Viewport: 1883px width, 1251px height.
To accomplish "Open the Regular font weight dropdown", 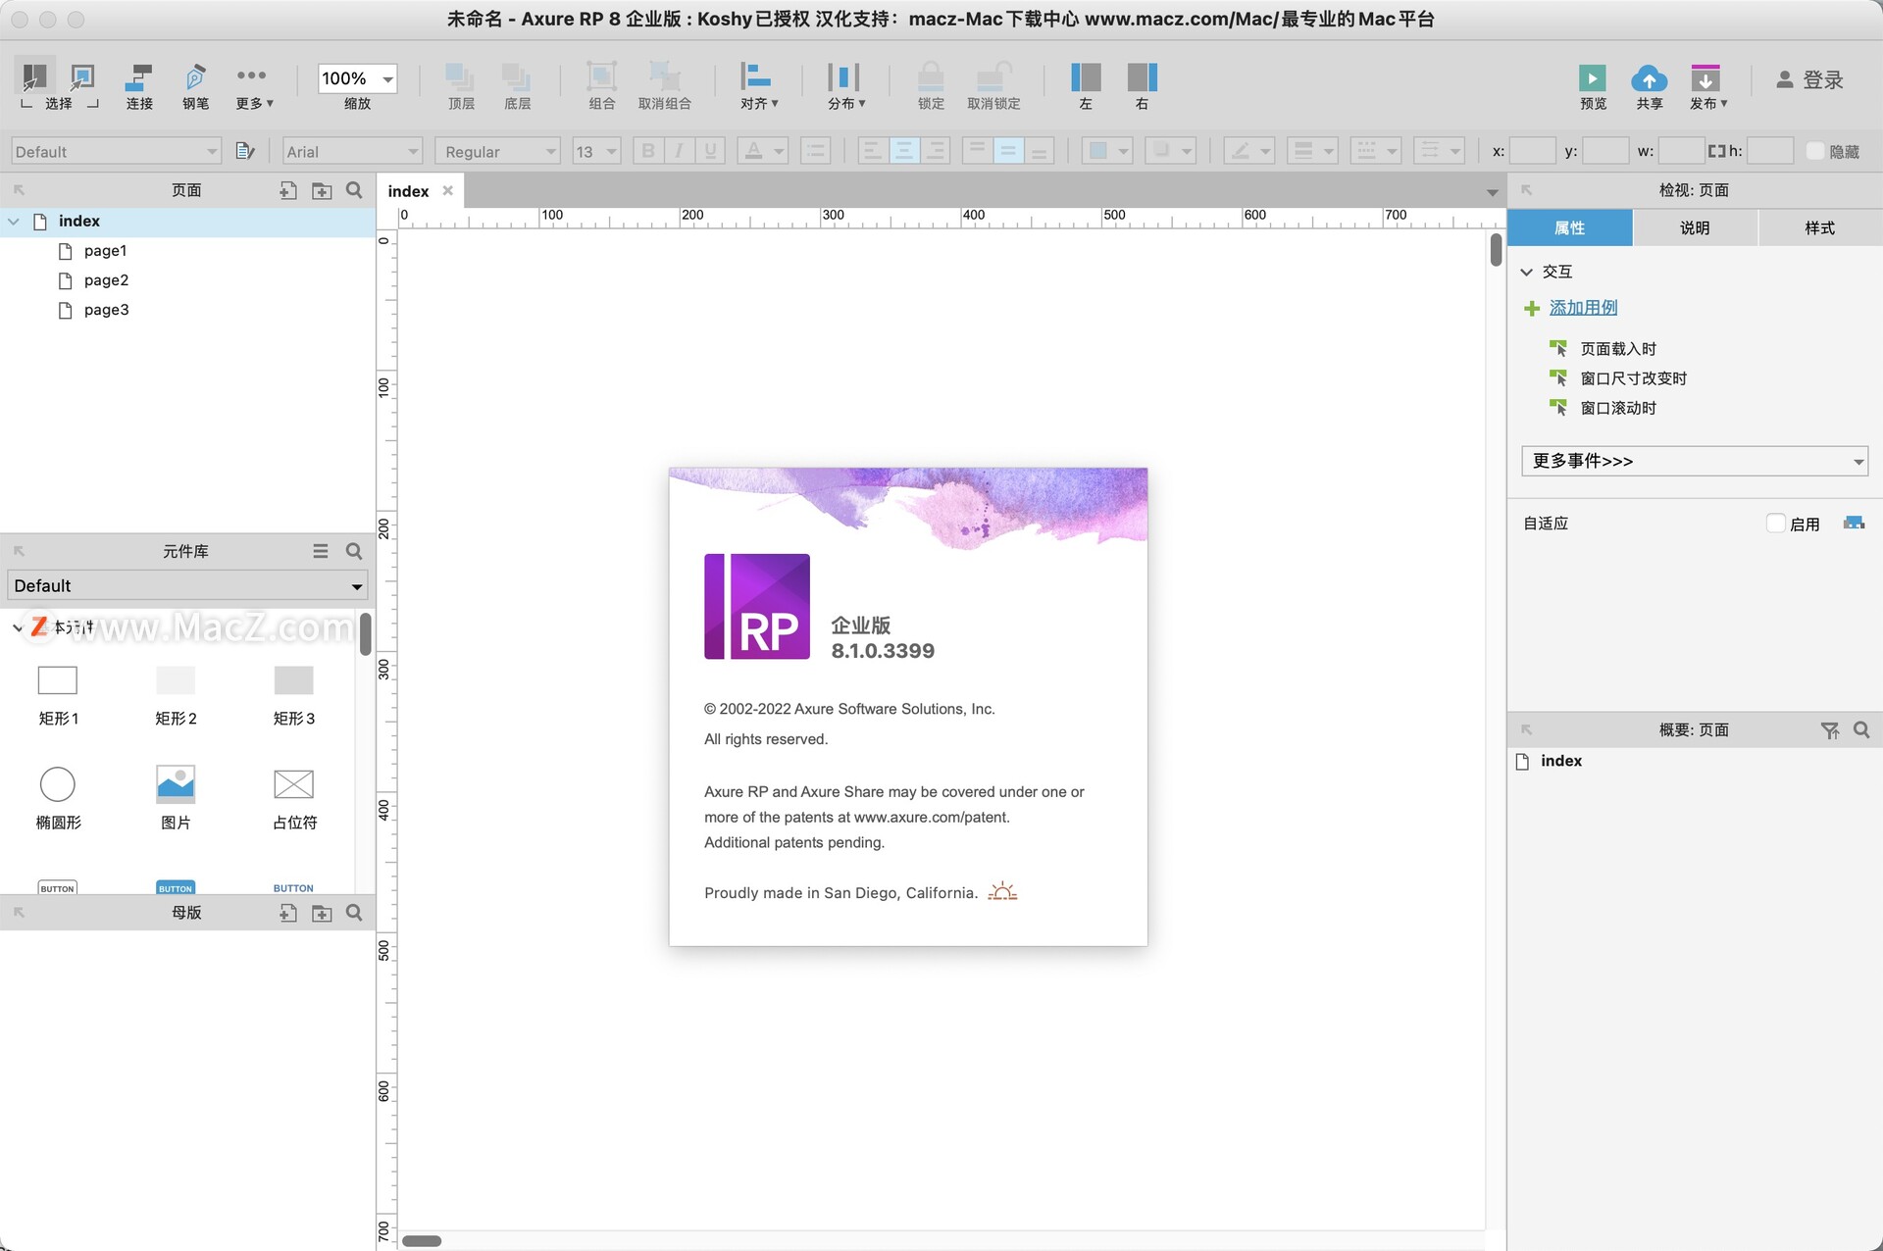I will click(x=498, y=151).
